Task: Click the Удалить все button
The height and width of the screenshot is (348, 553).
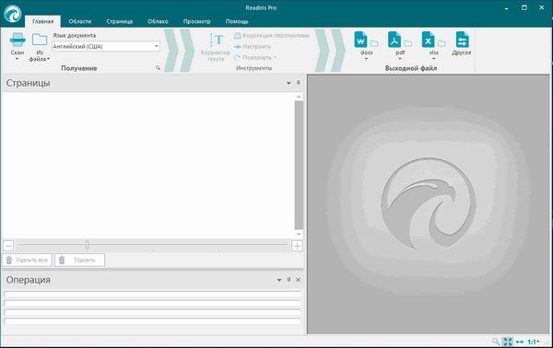Action: click(x=27, y=260)
